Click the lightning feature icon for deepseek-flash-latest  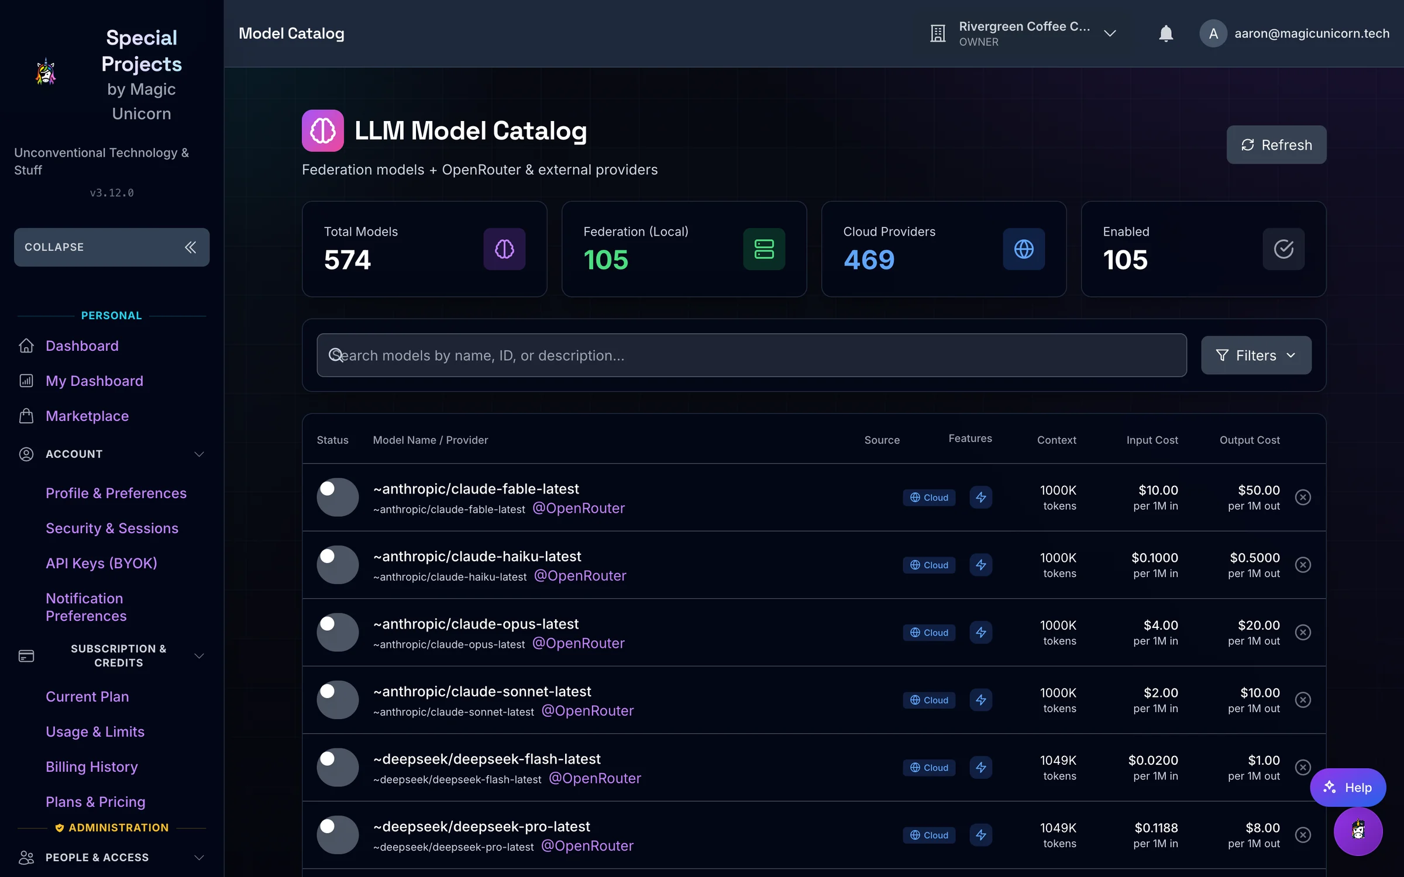(x=981, y=768)
